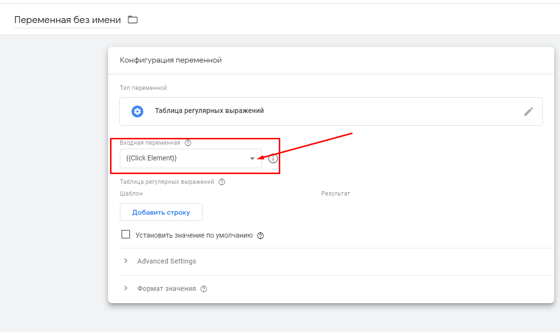This screenshot has height=332, width=560.
Task: Click the dropdown arrow of the input variable
Action: [x=252, y=158]
